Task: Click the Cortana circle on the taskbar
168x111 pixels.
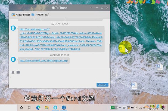Action: [21, 107]
